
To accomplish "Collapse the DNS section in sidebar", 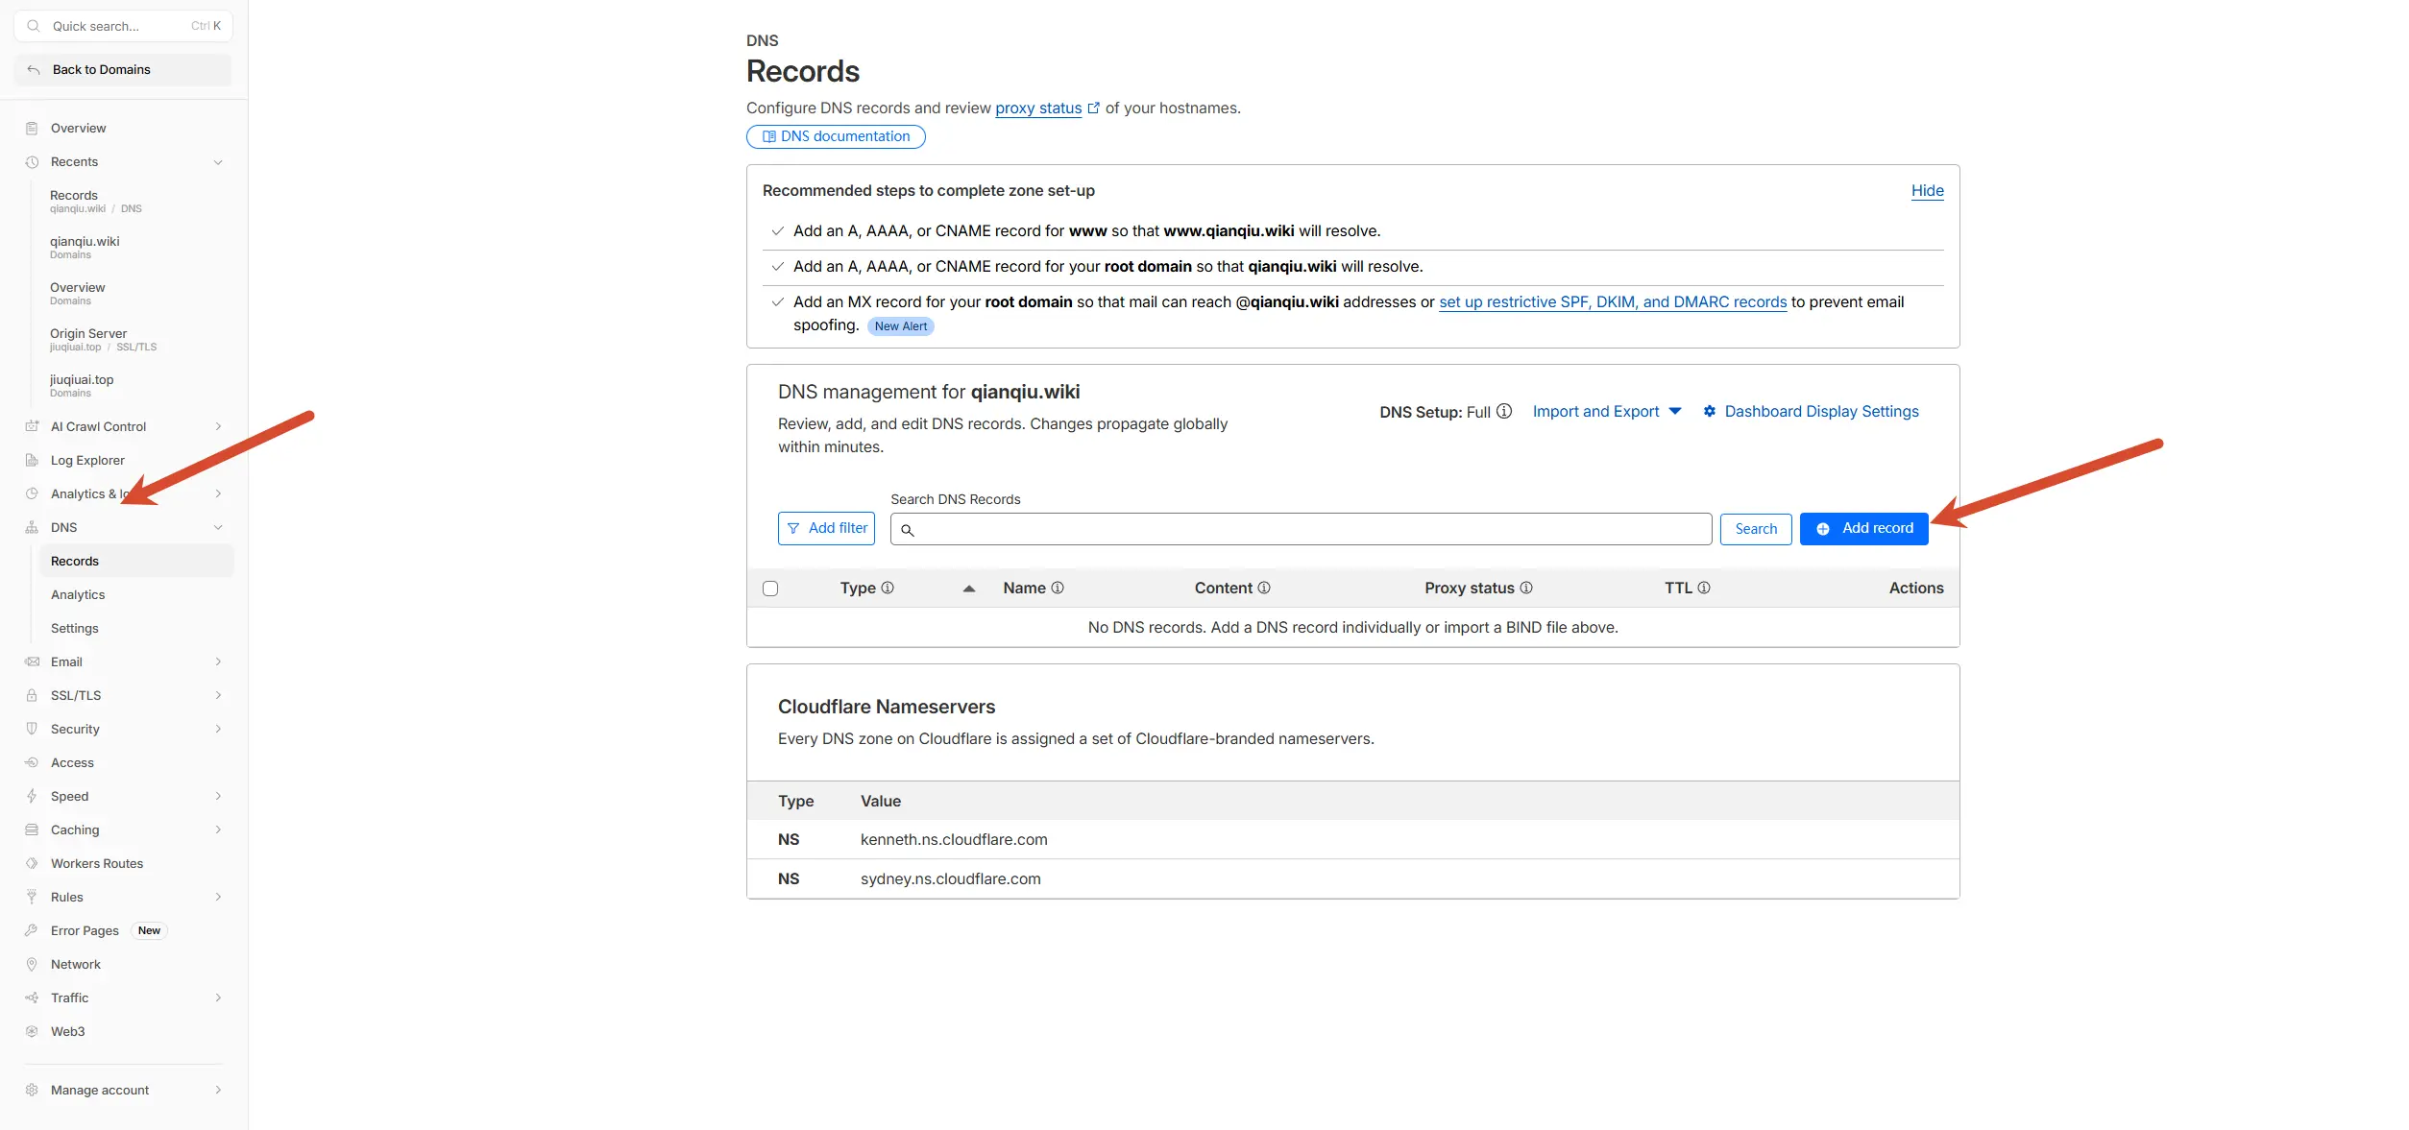I will tap(218, 527).
